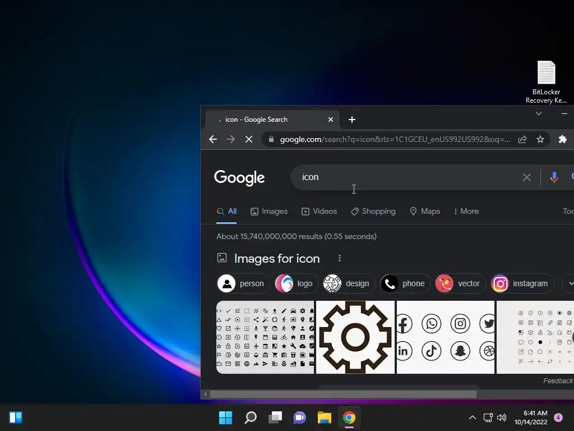This screenshot has width=574, height=431.
Task: Share this page from the address bar
Action: click(522, 139)
